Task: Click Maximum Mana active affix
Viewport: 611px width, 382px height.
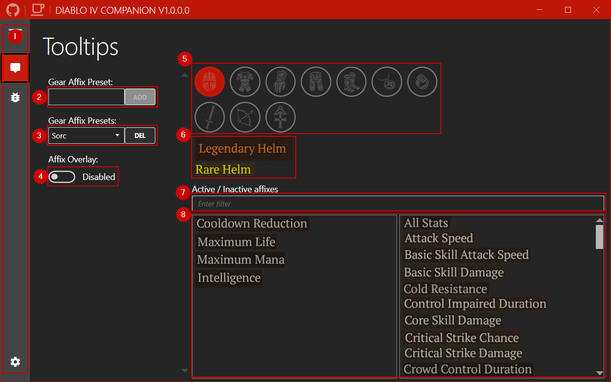Action: [241, 260]
